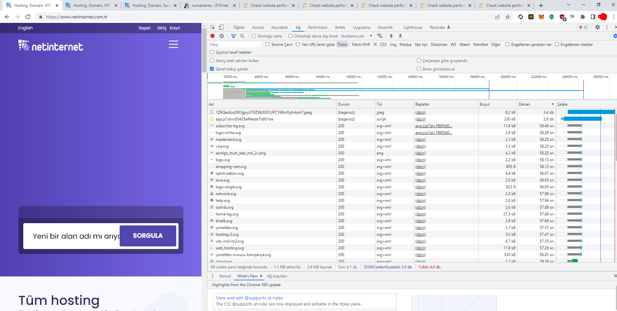
Task: Stop network recording with the red button
Action: 212,36
